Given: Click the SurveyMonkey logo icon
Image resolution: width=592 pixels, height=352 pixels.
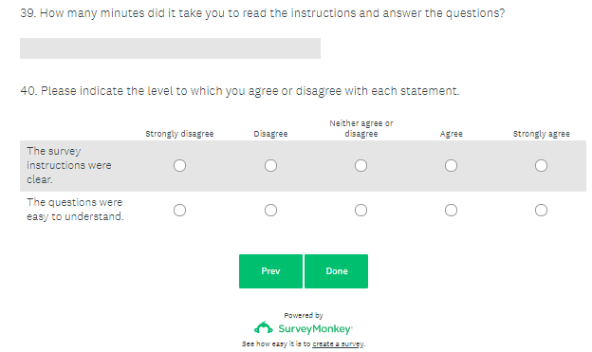Looking at the screenshot, I should click(263, 328).
